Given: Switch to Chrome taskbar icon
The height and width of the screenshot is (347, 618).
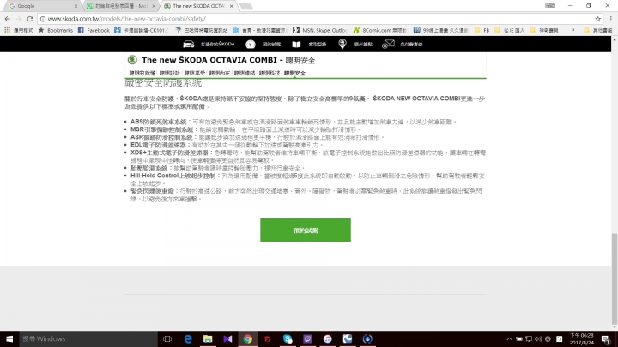Looking at the screenshot, I should (x=247, y=338).
